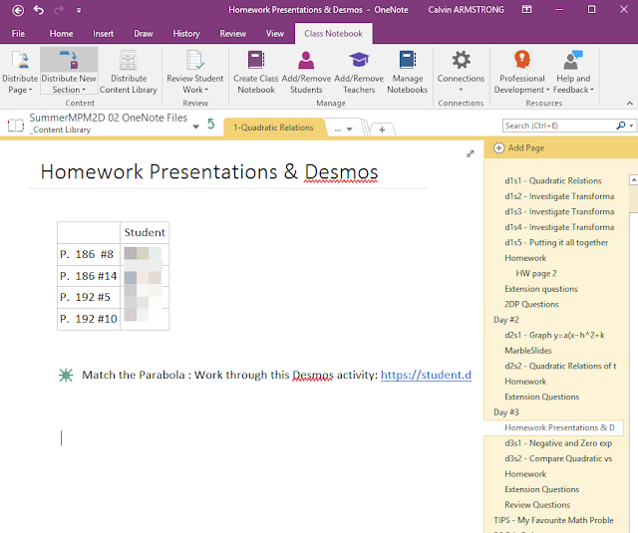Screen dimensions: 638x533
Task: Click the search magnifier icon
Action: pyautogui.click(x=620, y=126)
